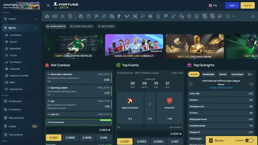This screenshot has height=145, width=258.
Task: Open Basketball in the sidebar
Action: [x=15, y=48]
